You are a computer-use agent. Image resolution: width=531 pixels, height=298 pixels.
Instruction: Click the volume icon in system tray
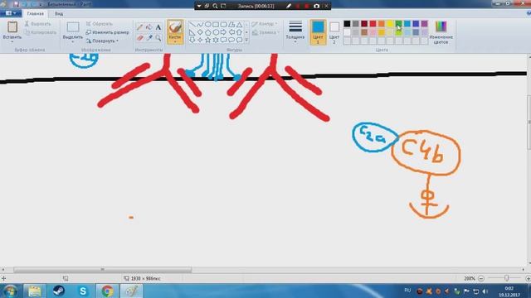click(x=485, y=291)
